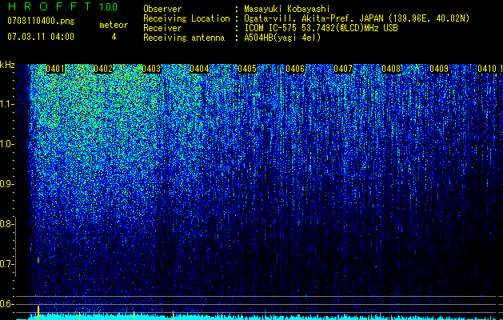Click the 0406 time marker

pos(295,69)
